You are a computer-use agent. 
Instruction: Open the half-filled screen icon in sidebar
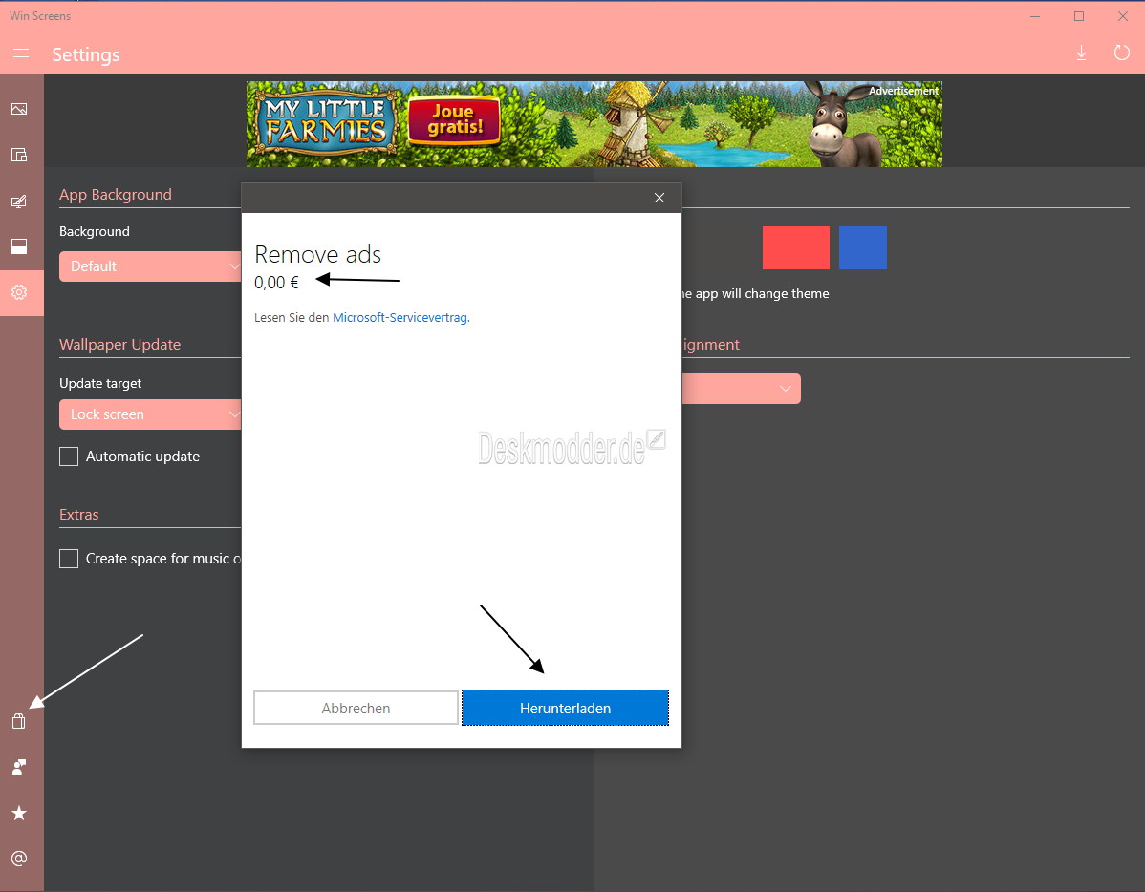(19, 246)
